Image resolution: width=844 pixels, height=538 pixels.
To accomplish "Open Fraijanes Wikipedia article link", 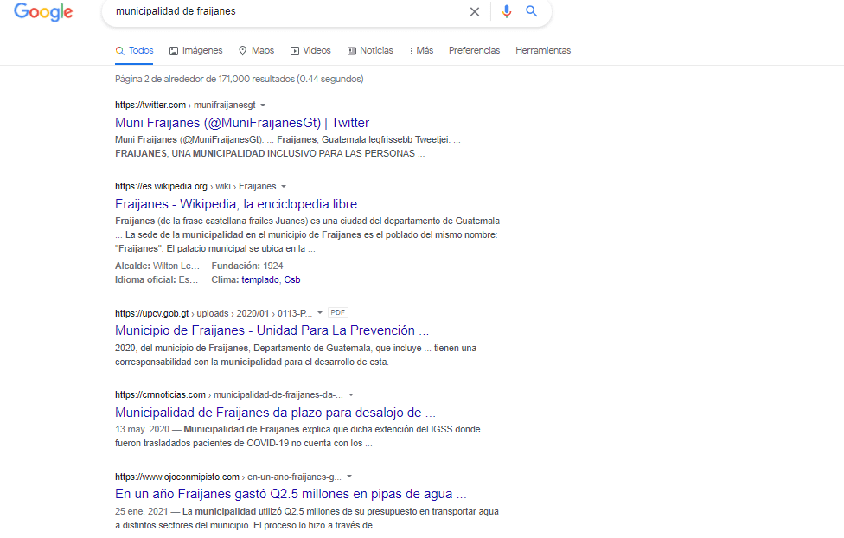I will (235, 204).
